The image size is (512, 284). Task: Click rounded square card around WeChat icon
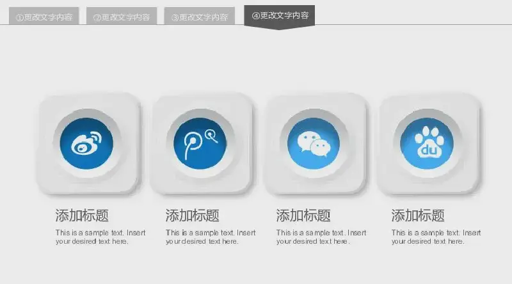[316, 144]
